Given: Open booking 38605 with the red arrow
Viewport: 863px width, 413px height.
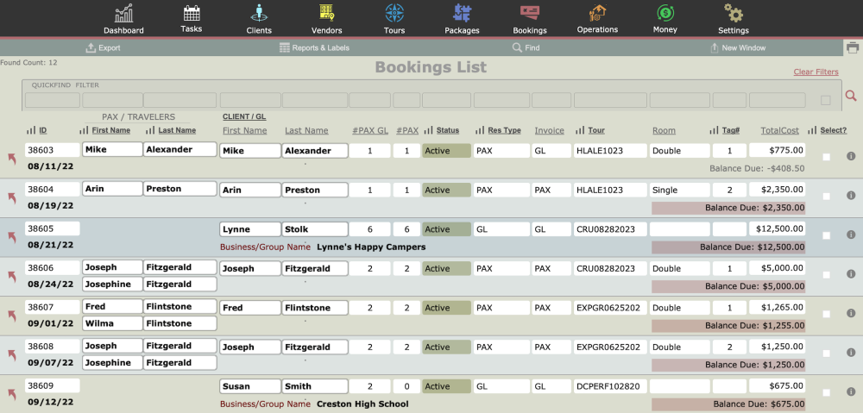Looking at the screenshot, I should (11, 238).
